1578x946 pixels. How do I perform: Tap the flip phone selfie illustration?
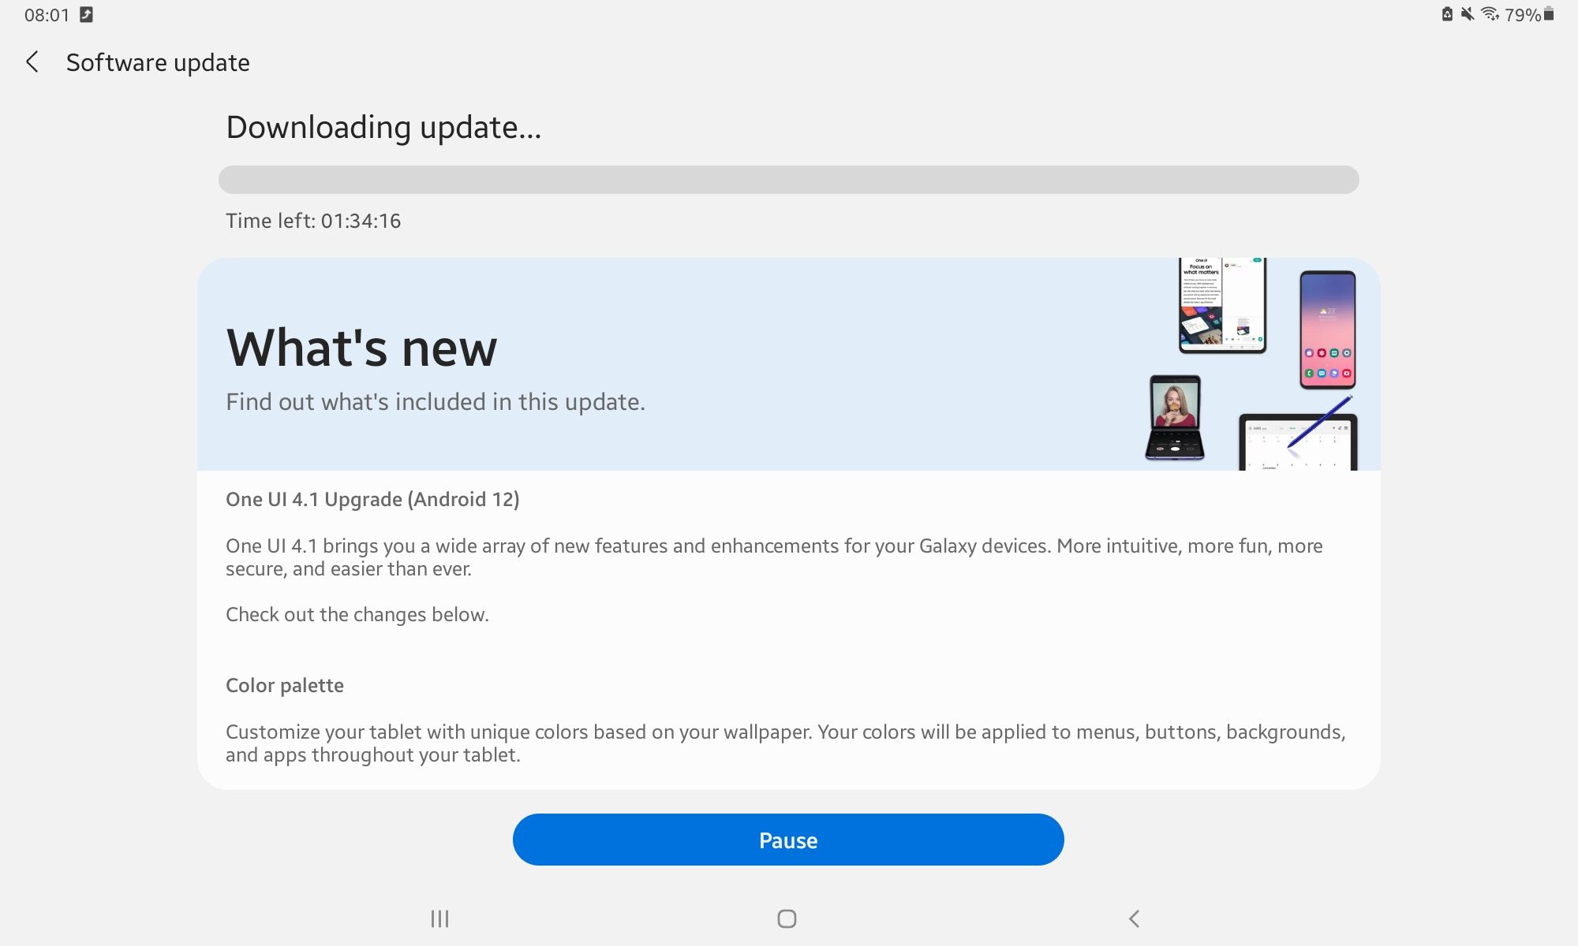[1175, 418]
